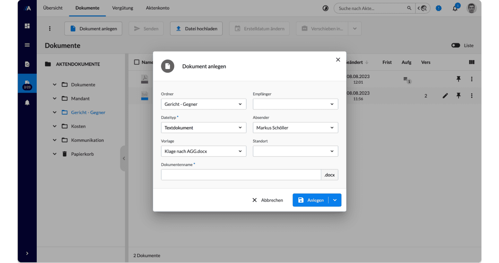Expand the Dokumente folder chevron
The image size is (499, 263).
(x=54, y=85)
